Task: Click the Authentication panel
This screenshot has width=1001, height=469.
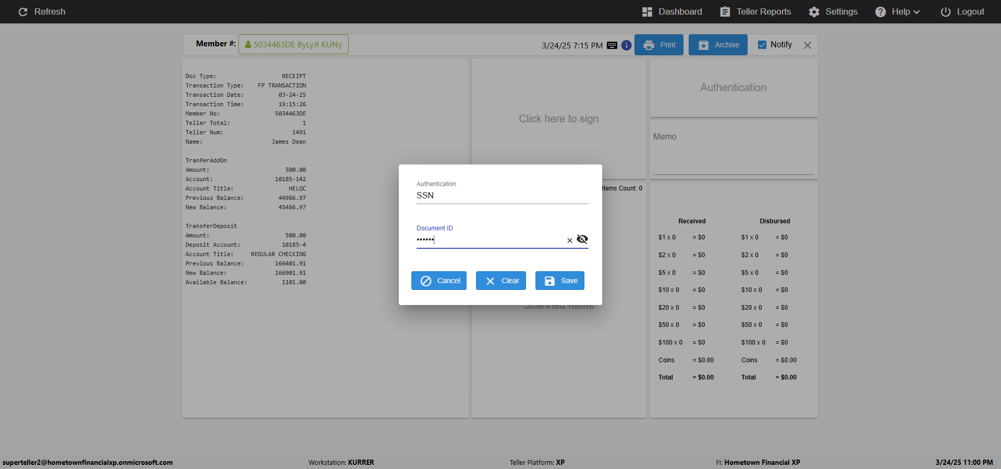Action: click(x=734, y=87)
